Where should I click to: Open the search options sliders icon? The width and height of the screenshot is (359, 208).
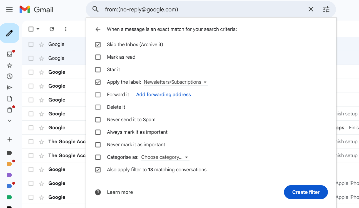[326, 9]
